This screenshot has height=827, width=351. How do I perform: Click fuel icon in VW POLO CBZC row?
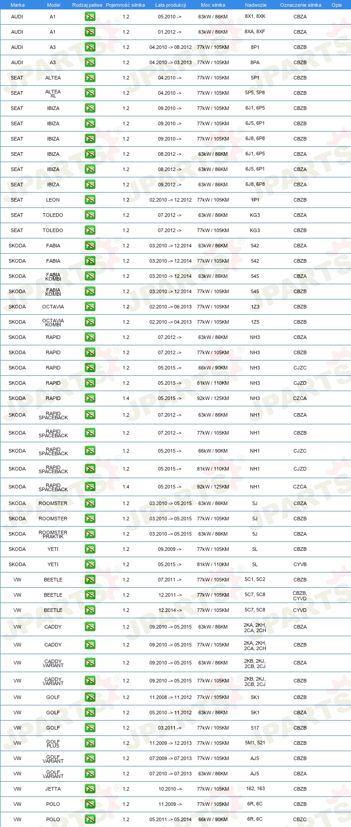90,819
